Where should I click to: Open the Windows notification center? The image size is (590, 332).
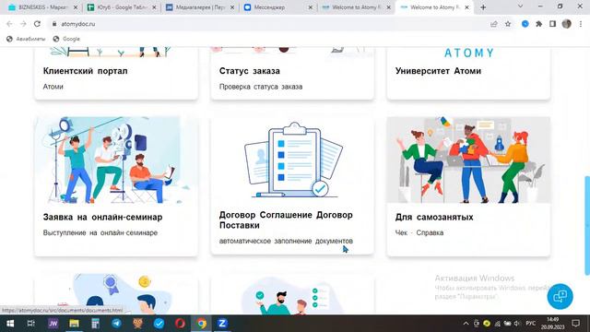pos(575,324)
